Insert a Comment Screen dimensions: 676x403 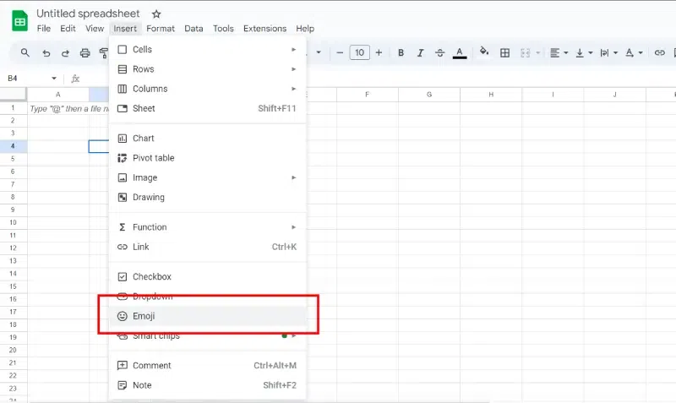pos(207,366)
